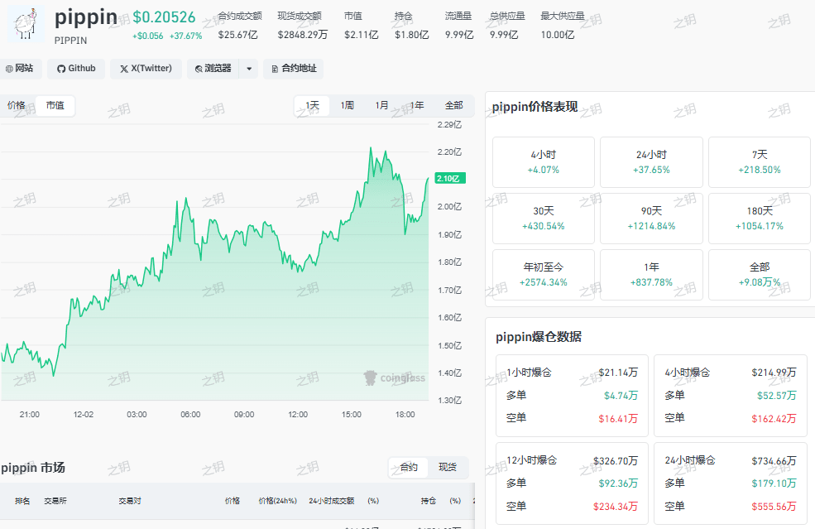Click the coinglass watermark logo
Image resolution: width=815 pixels, height=529 pixels.
pos(395,378)
